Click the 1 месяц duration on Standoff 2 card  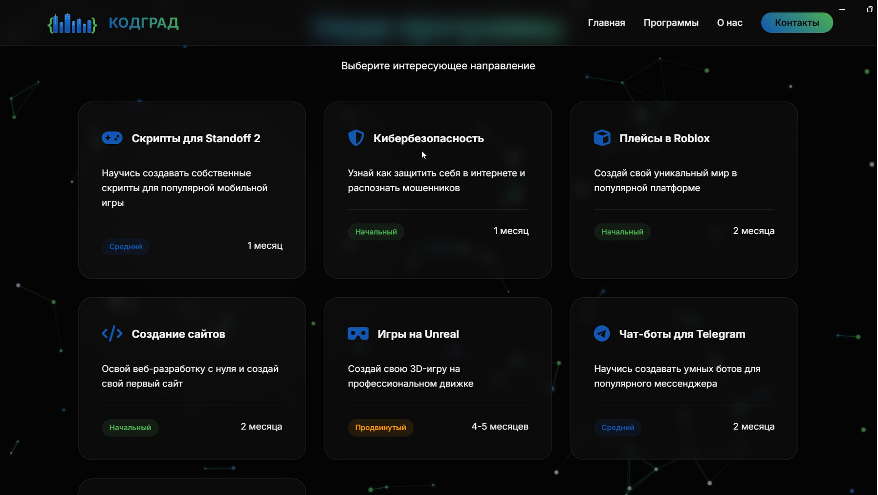(x=265, y=245)
